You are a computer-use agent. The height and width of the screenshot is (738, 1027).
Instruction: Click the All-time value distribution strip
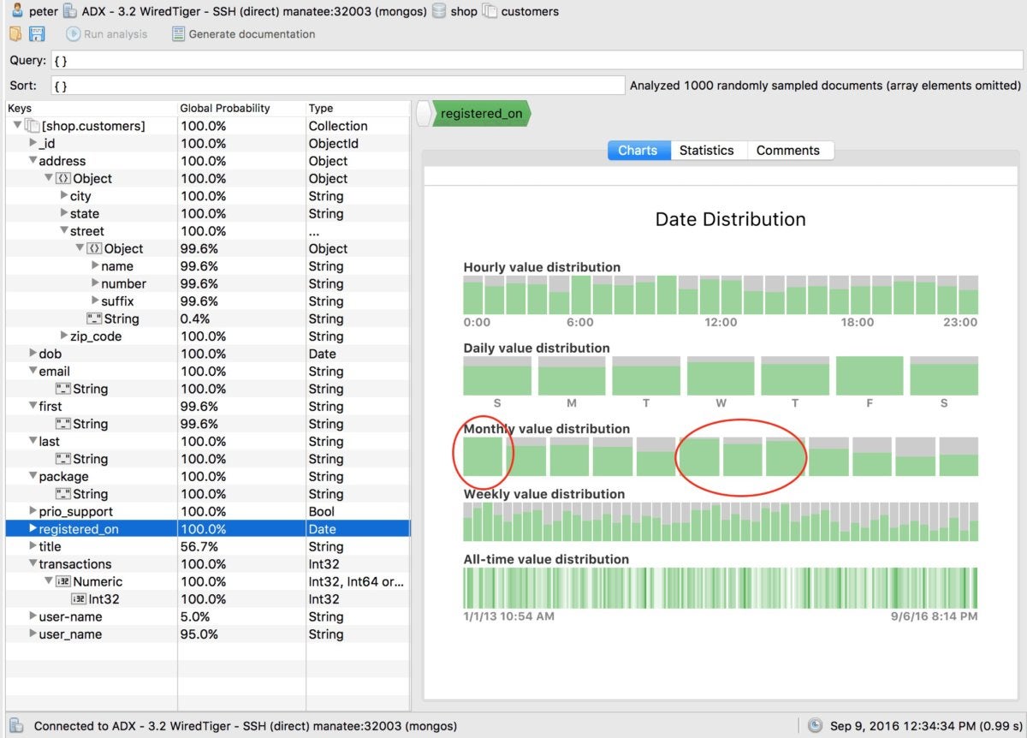(x=721, y=588)
